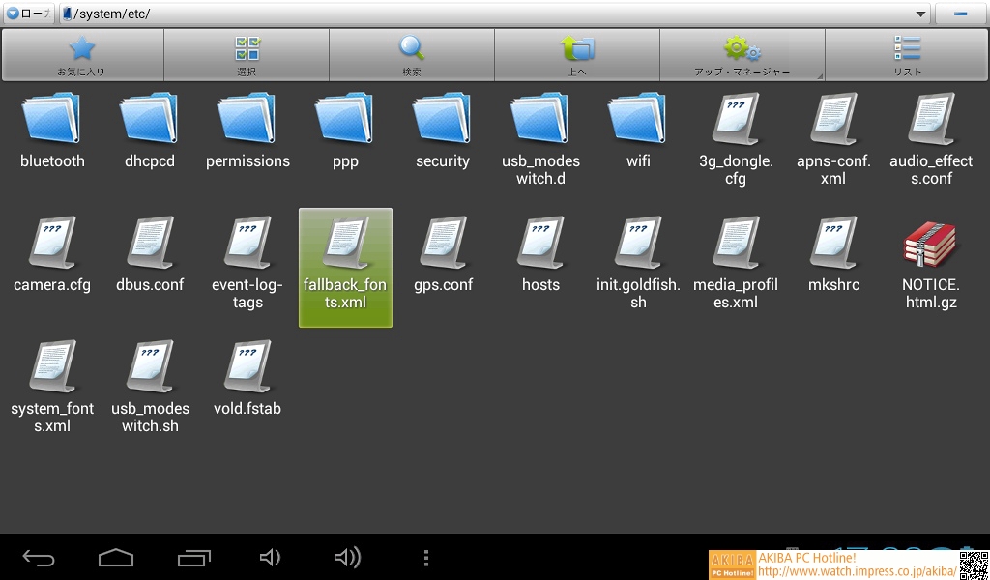Expand the path history dropdown arrow

[920, 14]
